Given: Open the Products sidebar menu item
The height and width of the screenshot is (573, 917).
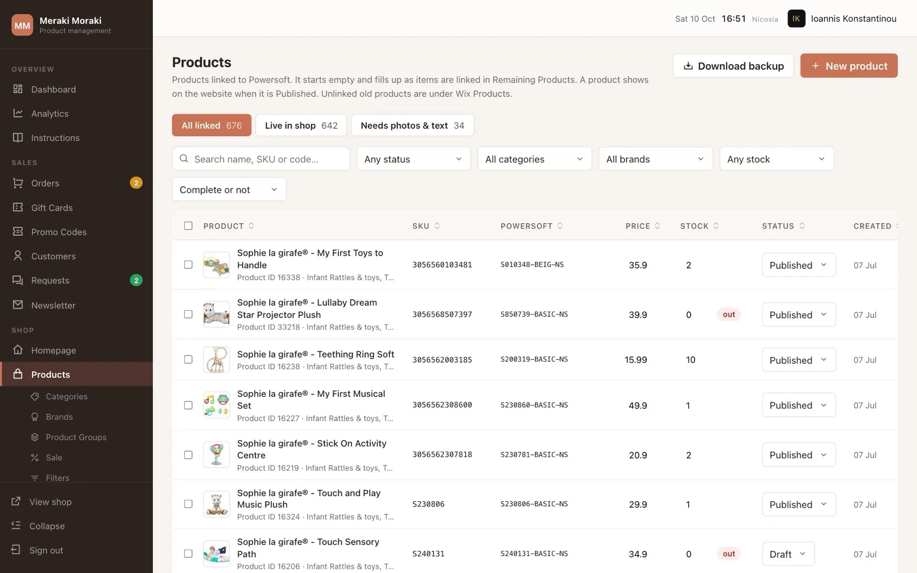Looking at the screenshot, I should (x=76, y=374).
